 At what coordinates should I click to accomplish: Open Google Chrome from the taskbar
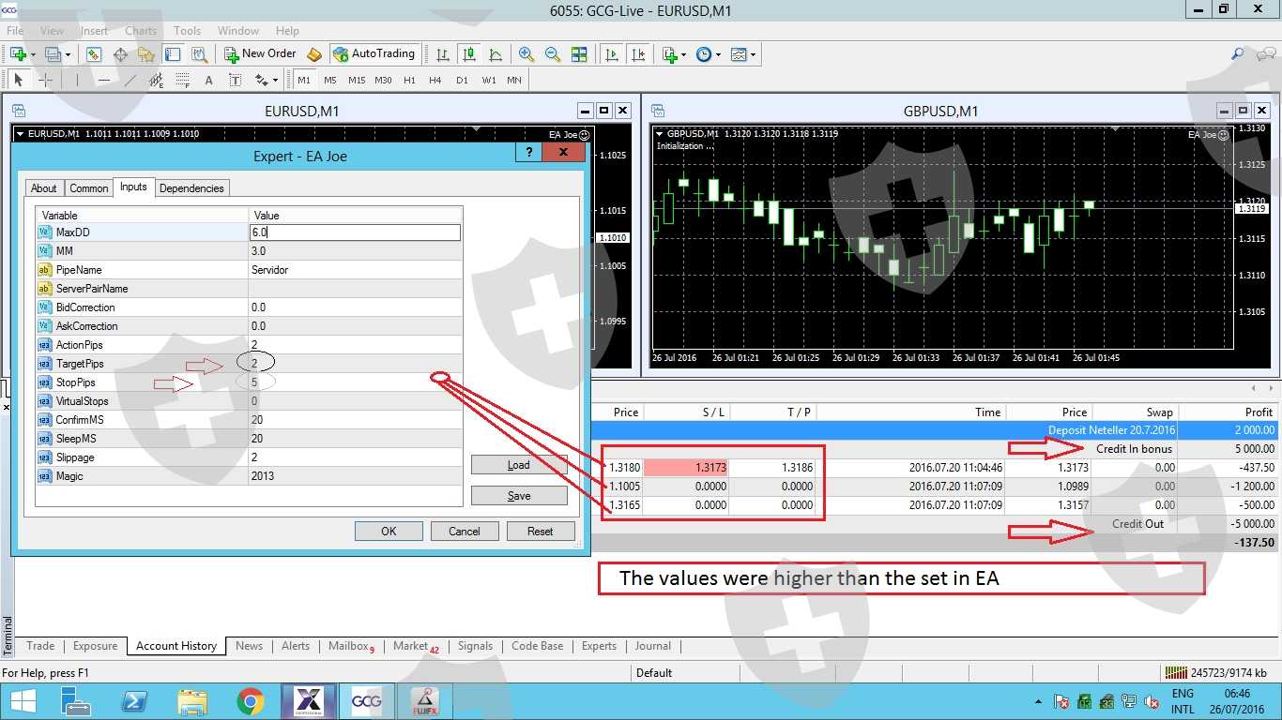point(251,701)
